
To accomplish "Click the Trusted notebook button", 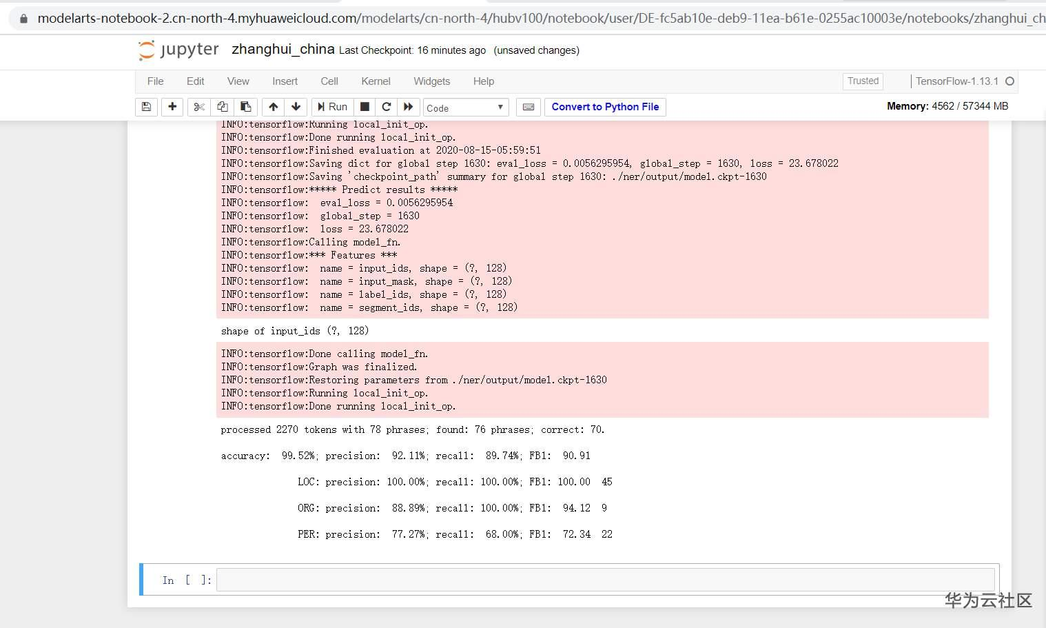I will 863,81.
